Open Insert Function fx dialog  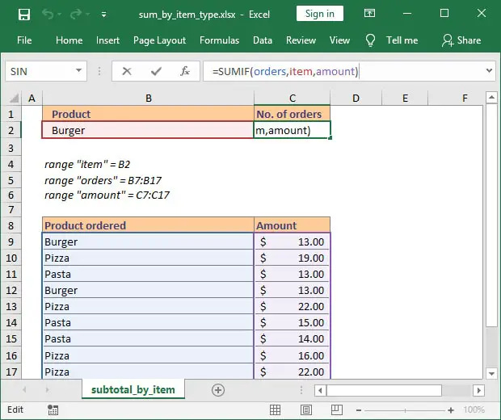185,71
